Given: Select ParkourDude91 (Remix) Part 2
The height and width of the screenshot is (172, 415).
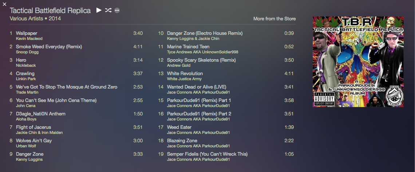Looking at the screenshot, I should coord(199,114).
